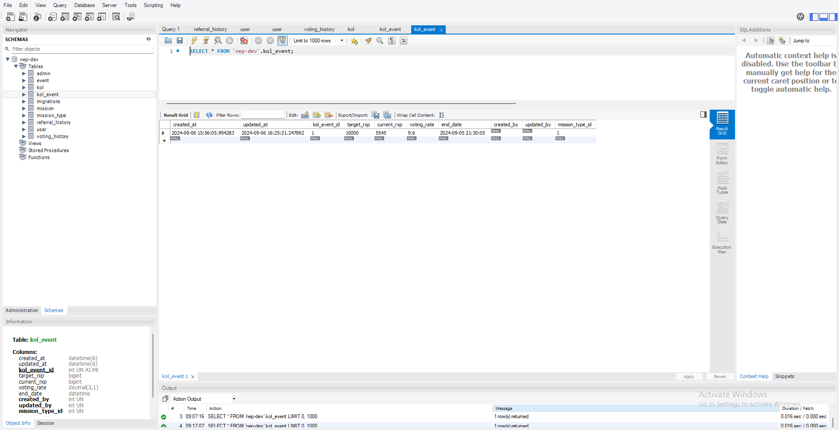Toggle word wrap in the SQL editor
The height and width of the screenshot is (430, 839).
click(x=404, y=41)
